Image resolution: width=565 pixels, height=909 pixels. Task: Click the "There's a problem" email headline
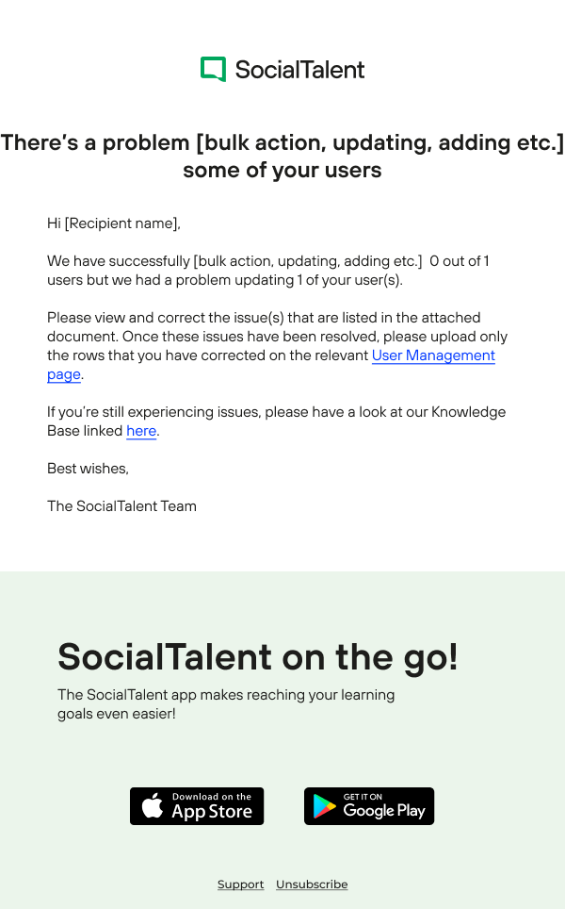tap(282, 157)
